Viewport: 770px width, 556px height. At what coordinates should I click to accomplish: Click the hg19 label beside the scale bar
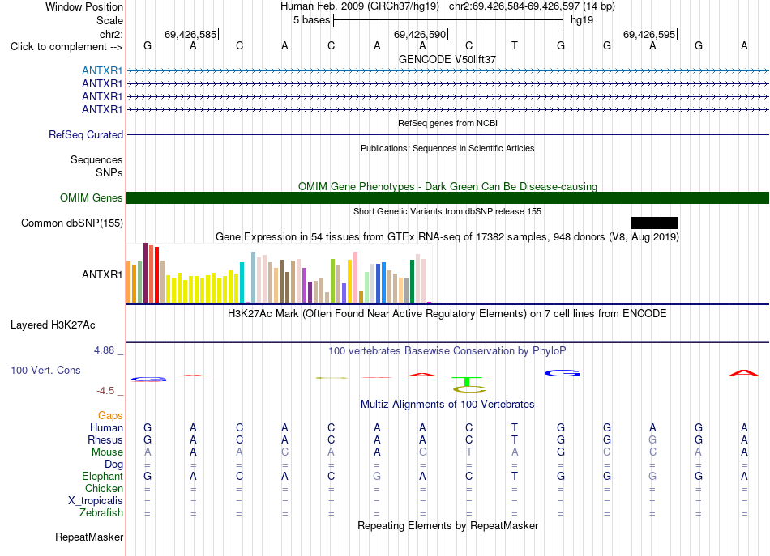pyautogui.click(x=582, y=20)
